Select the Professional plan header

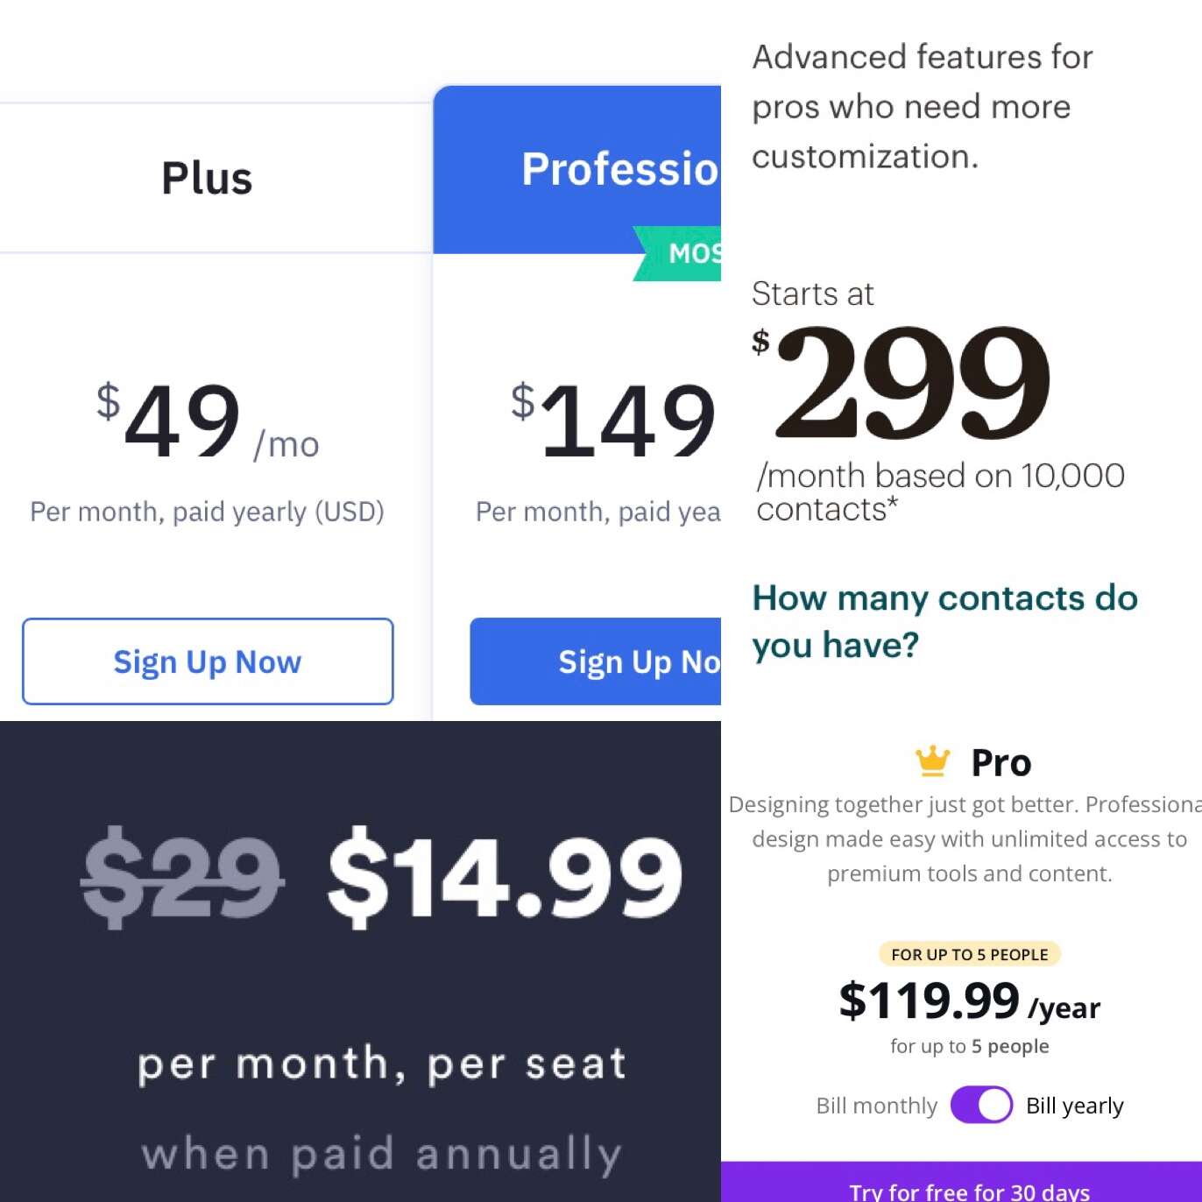pos(619,168)
